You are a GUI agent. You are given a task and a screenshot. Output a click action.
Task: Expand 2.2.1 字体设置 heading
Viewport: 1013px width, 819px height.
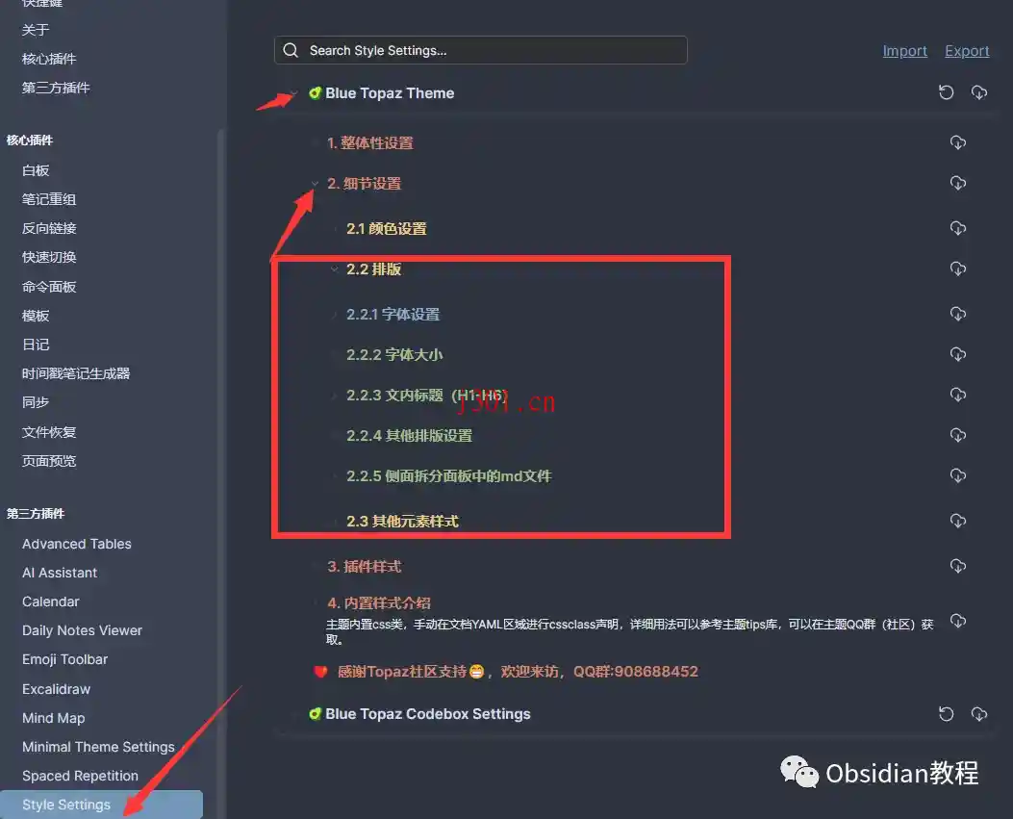pos(335,315)
